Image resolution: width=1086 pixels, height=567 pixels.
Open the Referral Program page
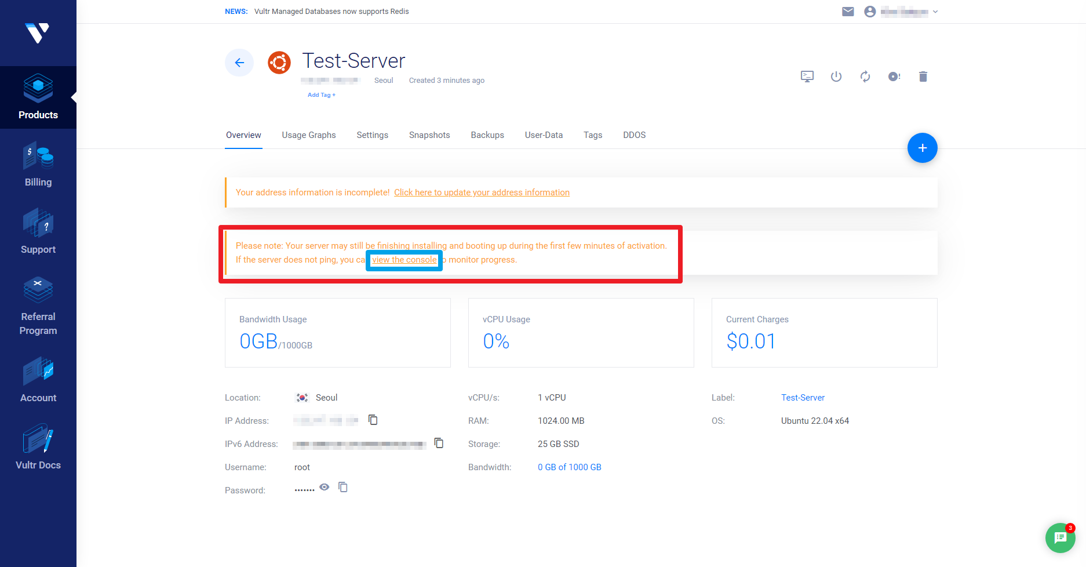38,306
